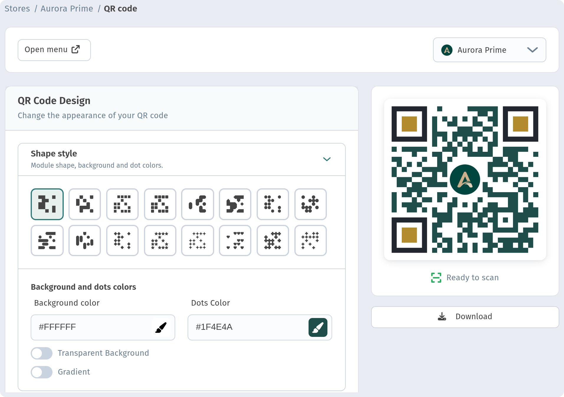Go to Stores breadcrumb link
The image size is (564, 397).
click(x=17, y=9)
